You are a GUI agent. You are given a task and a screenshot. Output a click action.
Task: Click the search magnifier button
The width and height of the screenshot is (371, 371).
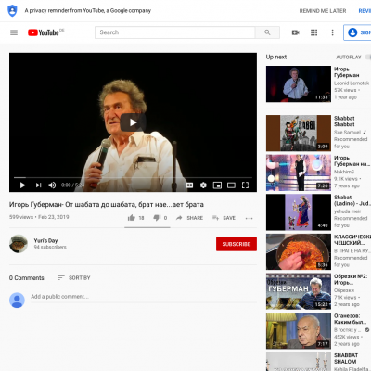coord(267,32)
